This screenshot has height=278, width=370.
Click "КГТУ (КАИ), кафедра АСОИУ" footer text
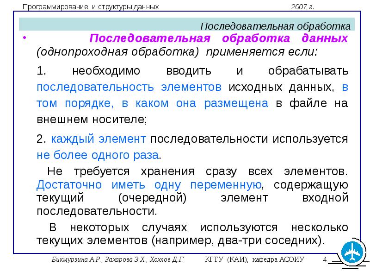(x=254, y=259)
